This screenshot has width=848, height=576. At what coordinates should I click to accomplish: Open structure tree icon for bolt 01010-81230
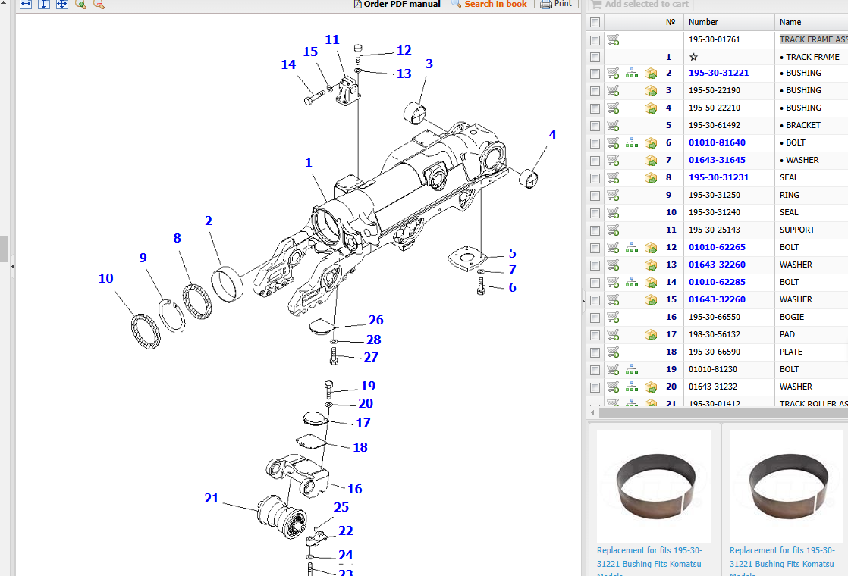click(x=632, y=370)
